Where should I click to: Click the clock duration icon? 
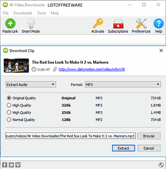click(x=34, y=69)
